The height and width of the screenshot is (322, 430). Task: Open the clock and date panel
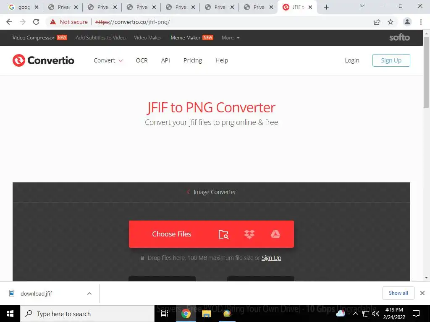[394, 314]
